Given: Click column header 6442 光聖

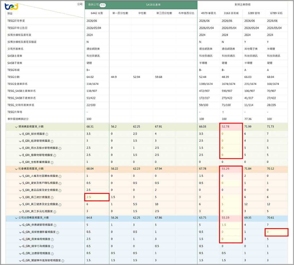Looking at the screenshot, I should (97, 13).
